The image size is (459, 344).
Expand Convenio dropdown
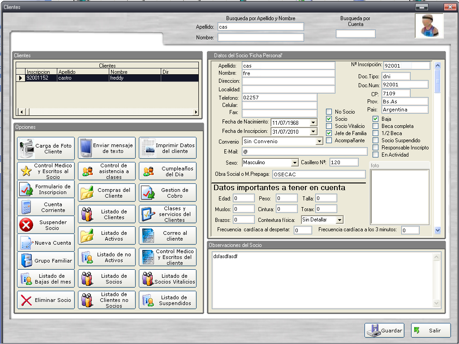319,141
